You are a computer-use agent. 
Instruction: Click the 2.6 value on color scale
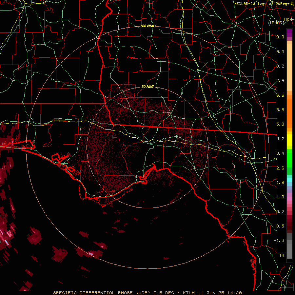coord(280,168)
